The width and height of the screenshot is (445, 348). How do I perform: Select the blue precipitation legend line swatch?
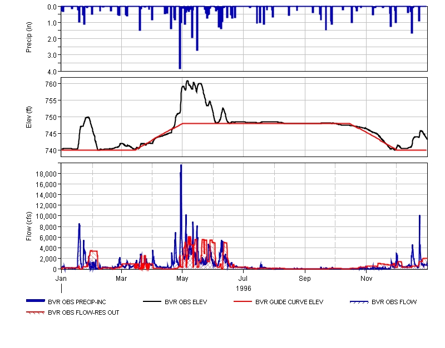tap(36, 301)
